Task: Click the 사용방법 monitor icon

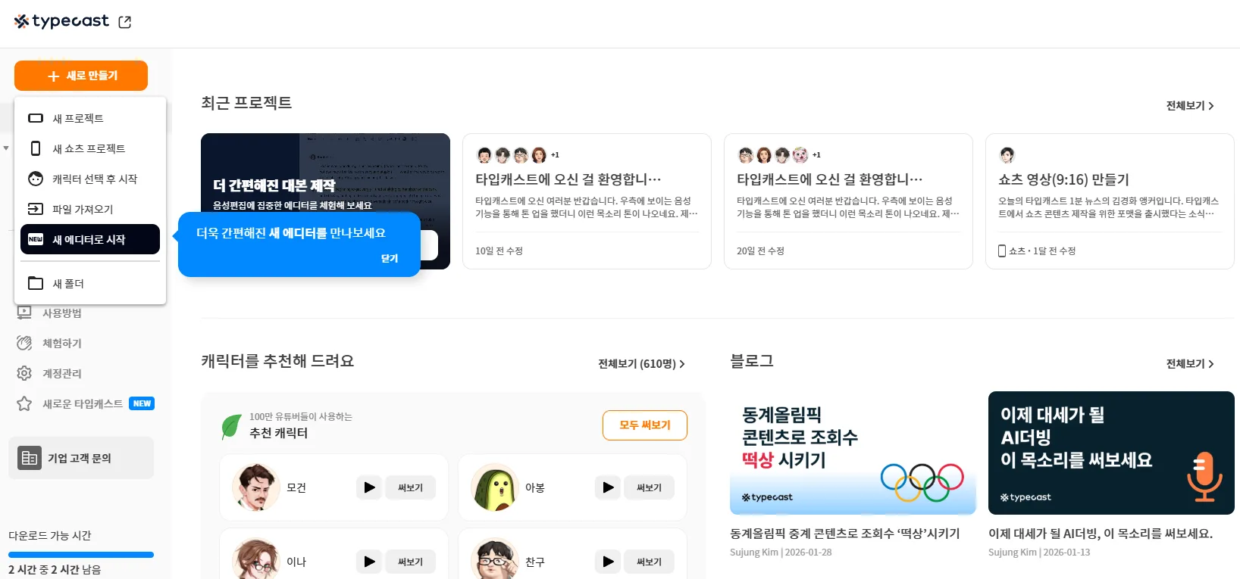Action: click(24, 313)
